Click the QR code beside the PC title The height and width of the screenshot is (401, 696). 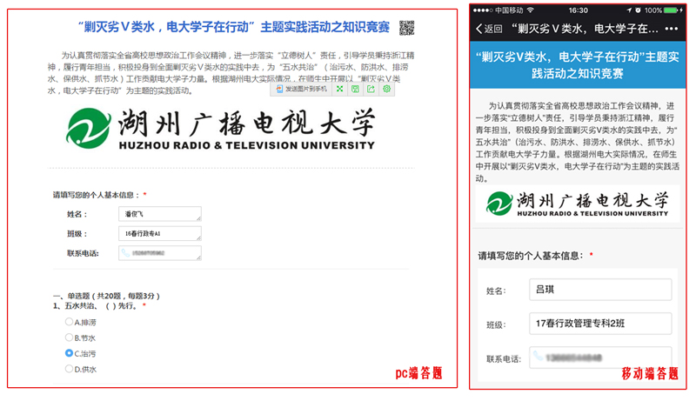(x=406, y=27)
